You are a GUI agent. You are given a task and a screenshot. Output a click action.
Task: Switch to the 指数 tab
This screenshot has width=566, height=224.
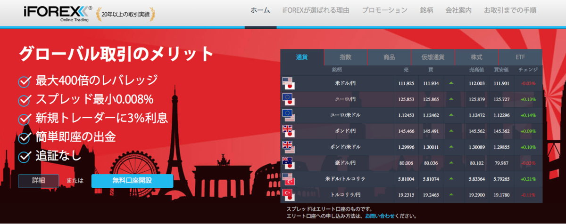[346, 57]
